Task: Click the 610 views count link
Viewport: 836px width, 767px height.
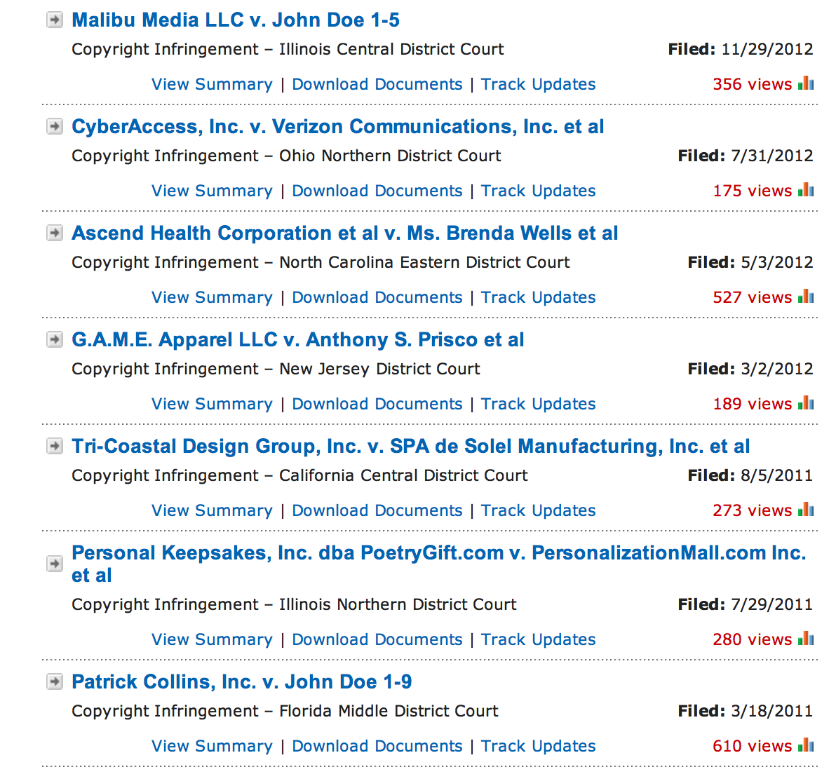Action: 752,746
